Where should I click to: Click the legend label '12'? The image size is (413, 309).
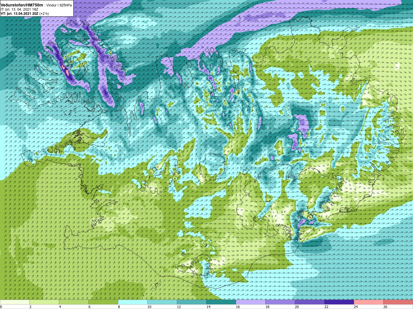click(178, 307)
